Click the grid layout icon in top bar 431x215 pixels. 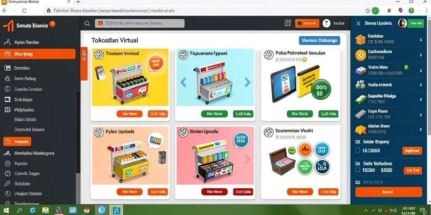coord(288,24)
